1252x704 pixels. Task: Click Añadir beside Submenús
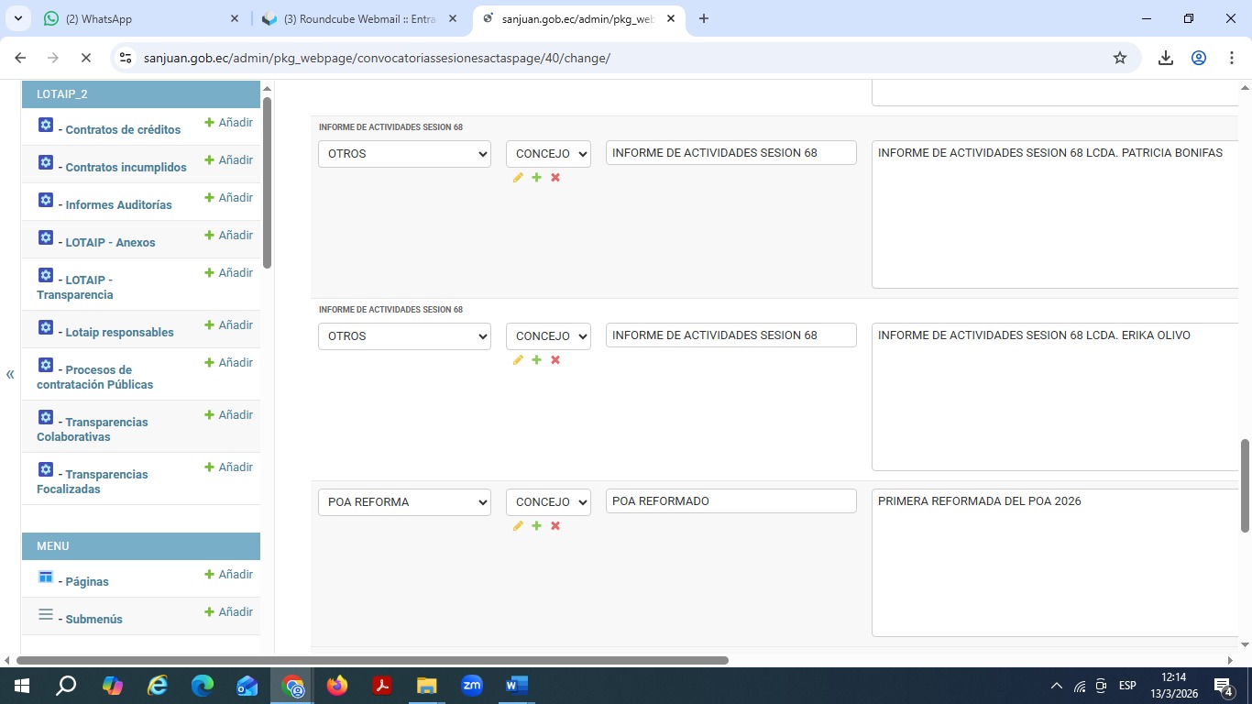(228, 611)
